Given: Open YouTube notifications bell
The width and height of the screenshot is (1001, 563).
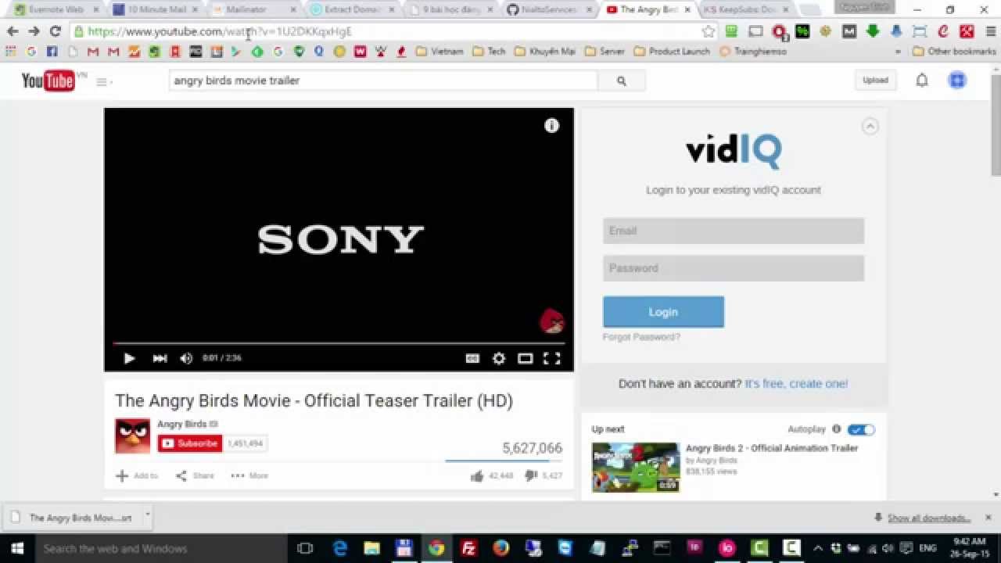Looking at the screenshot, I should click(x=922, y=80).
